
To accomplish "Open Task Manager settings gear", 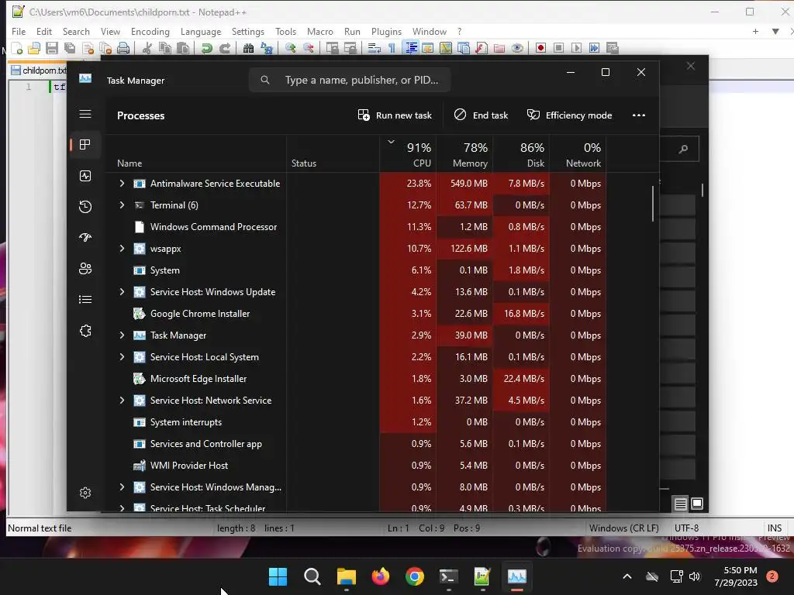I will click(x=85, y=492).
